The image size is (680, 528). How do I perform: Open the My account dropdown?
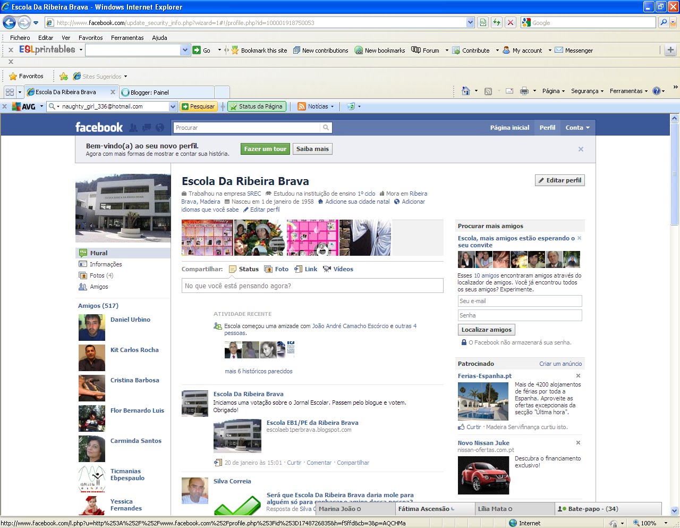550,51
